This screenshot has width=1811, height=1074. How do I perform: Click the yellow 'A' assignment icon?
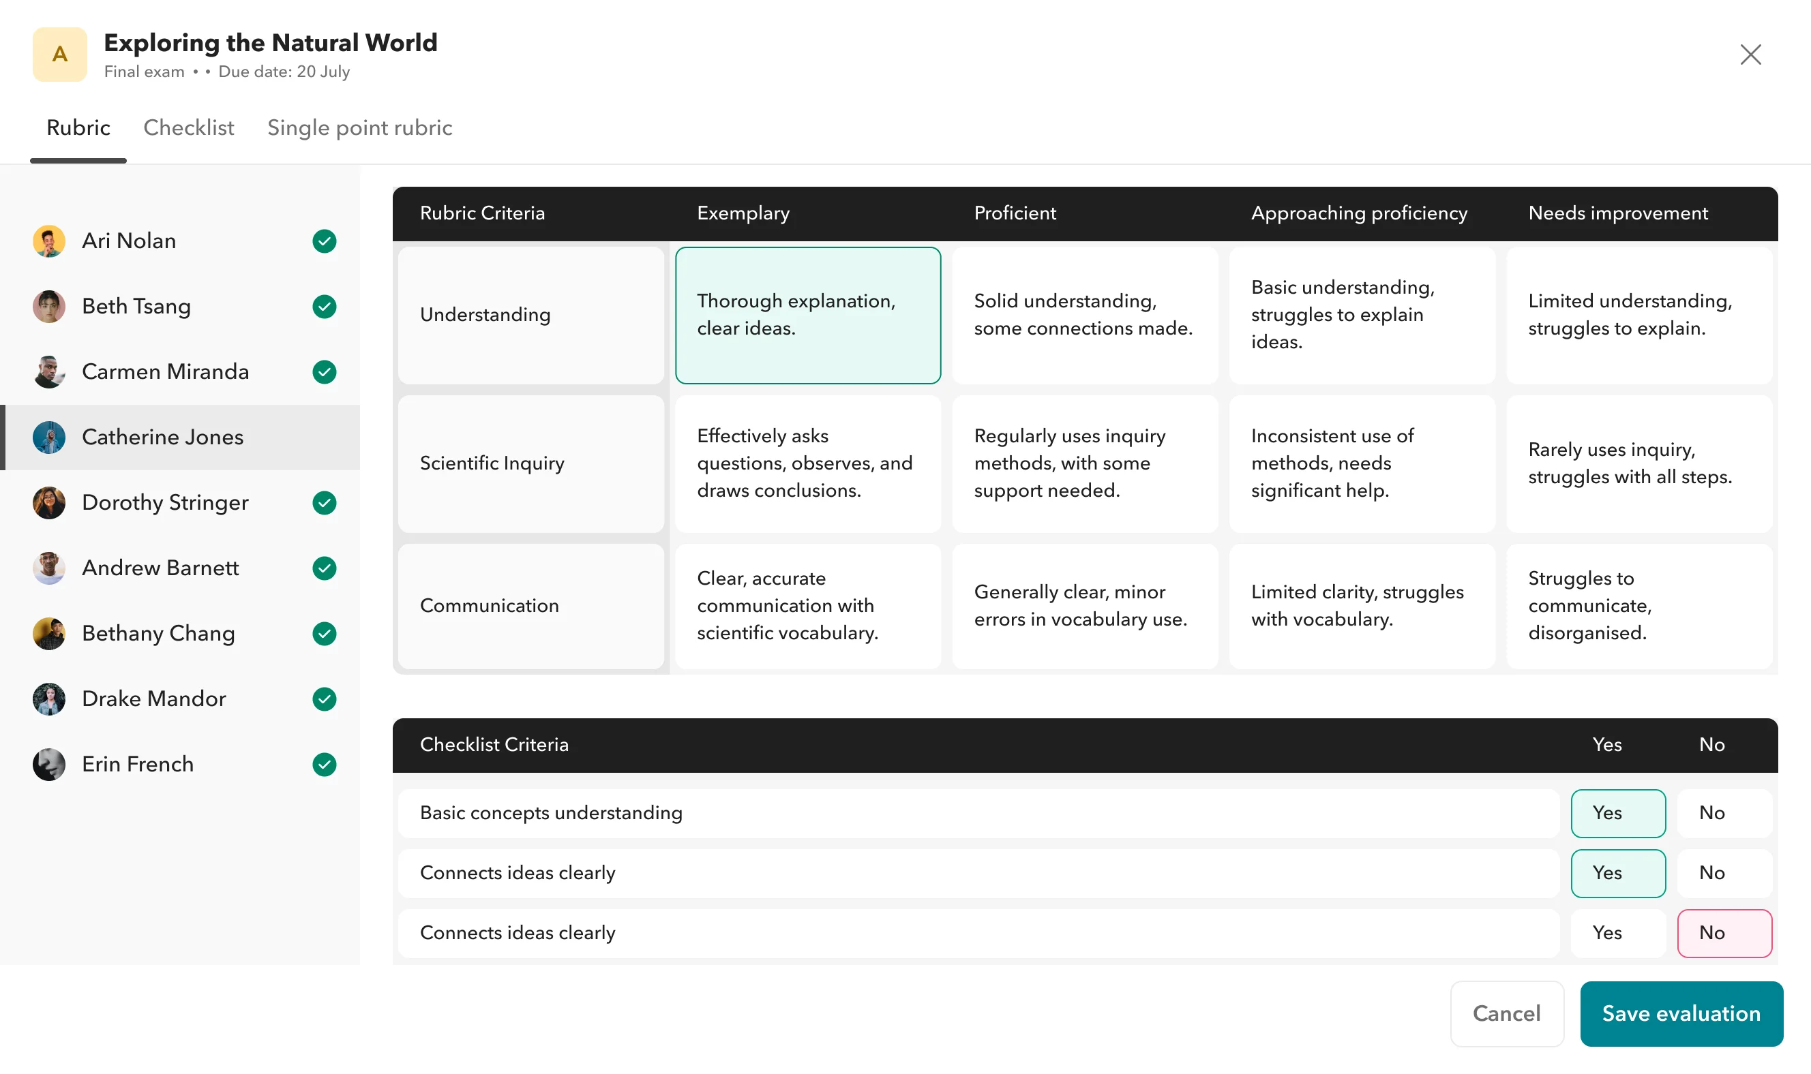coord(59,55)
